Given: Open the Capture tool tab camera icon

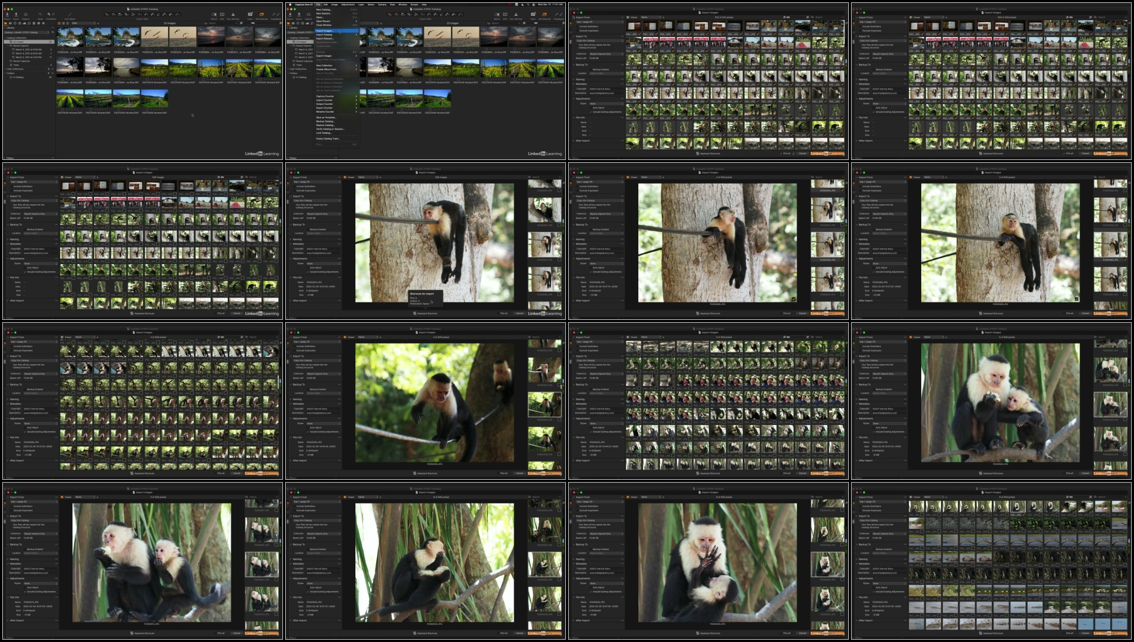Looking at the screenshot, I should point(10,23).
